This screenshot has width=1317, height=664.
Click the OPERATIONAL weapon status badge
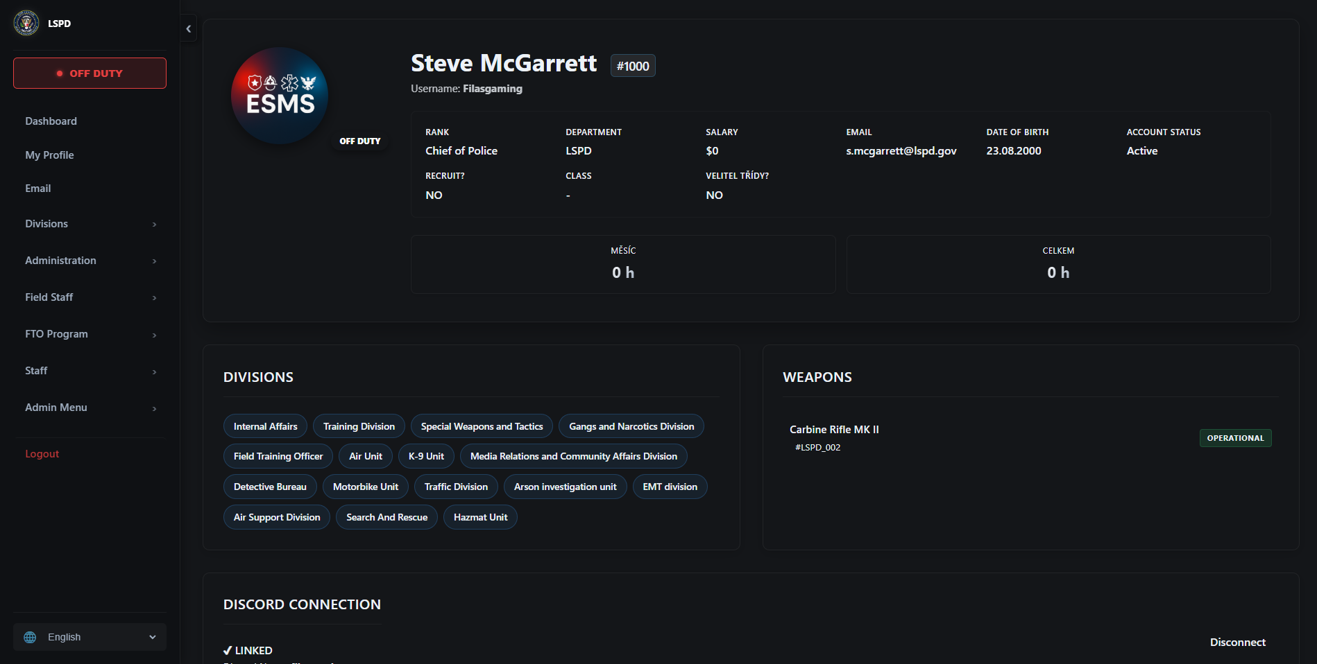click(1235, 438)
